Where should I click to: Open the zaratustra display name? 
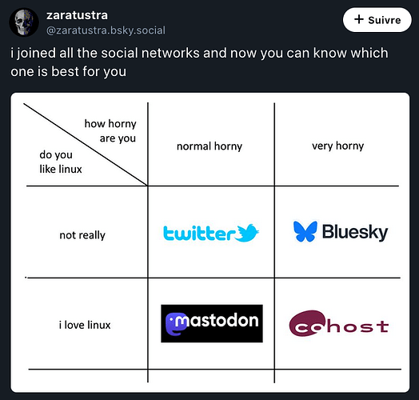click(77, 15)
